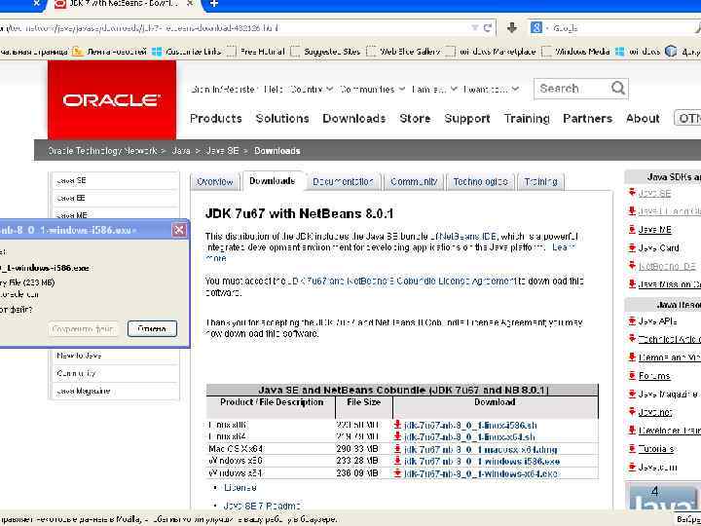Open jdk-7u67-nb-8_0_1-windows-x64.exe link
Screen dimensions: 701x526
(481, 473)
